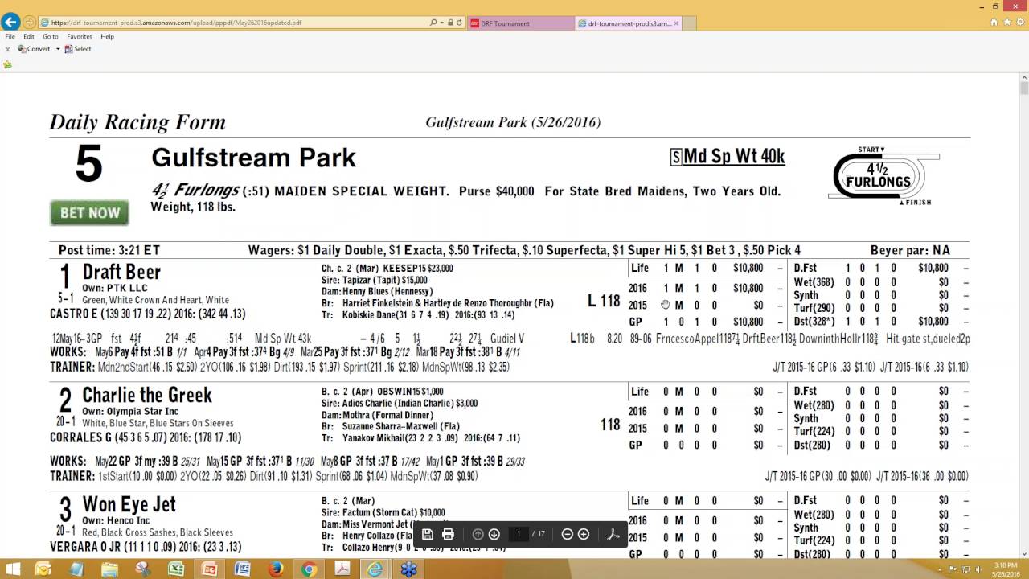Open Chrome from the taskbar
Screen dimensions: 1029x579
click(309, 569)
